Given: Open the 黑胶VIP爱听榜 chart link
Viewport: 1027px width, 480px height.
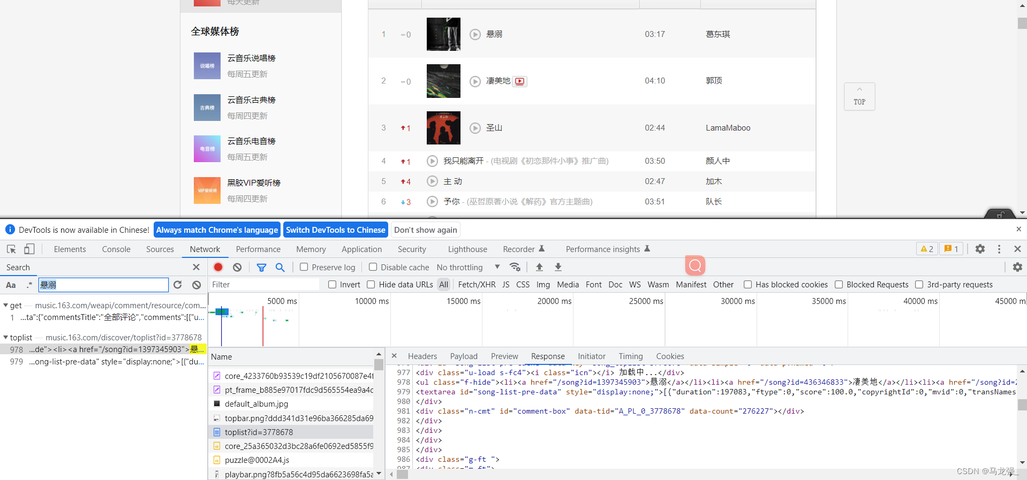Looking at the screenshot, I should pyautogui.click(x=254, y=183).
